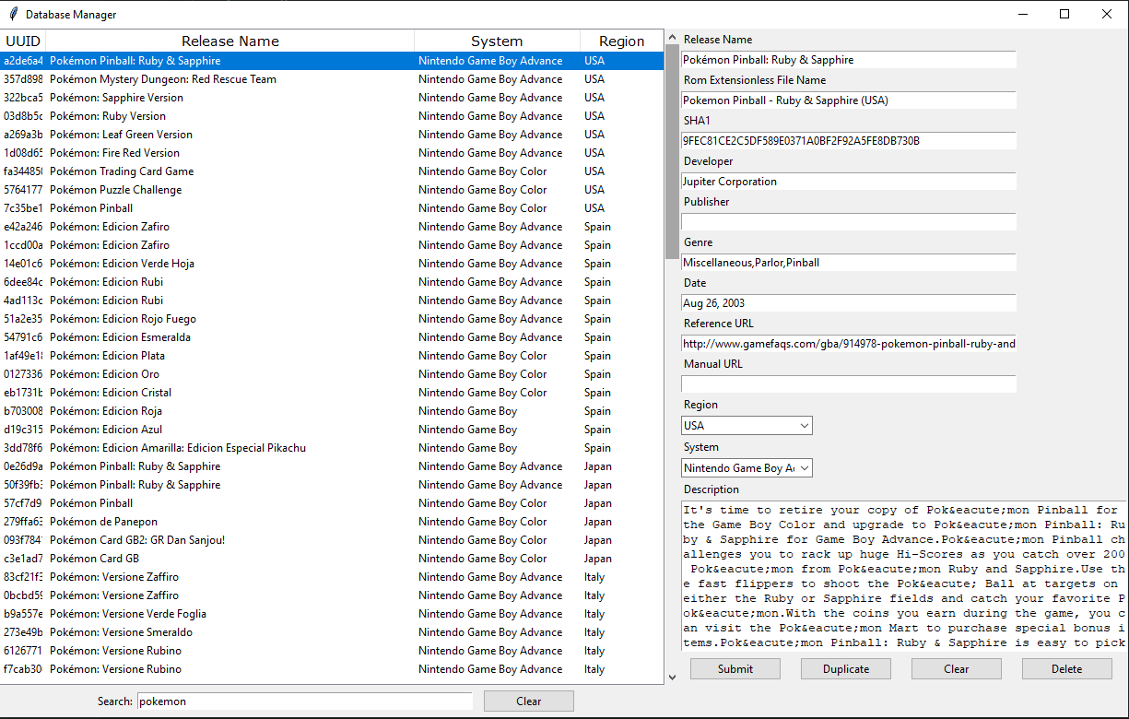
Task: Click the Search field containing pokemon
Action: tap(304, 701)
